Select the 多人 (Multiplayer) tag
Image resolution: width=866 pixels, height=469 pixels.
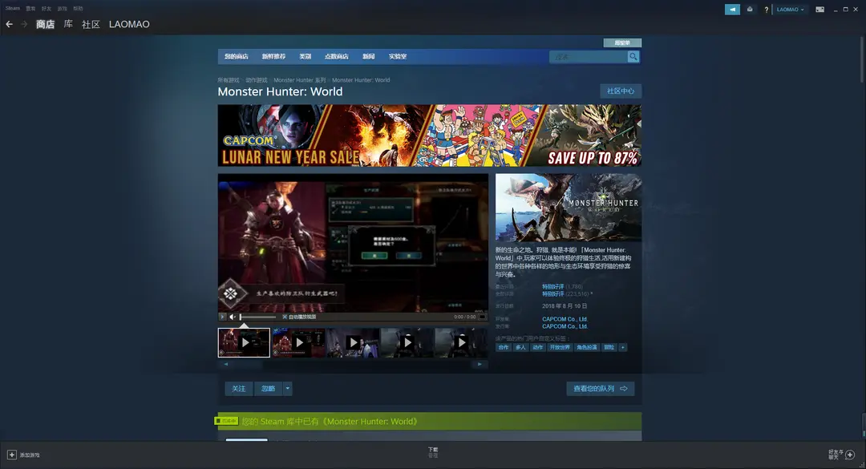[x=520, y=347]
